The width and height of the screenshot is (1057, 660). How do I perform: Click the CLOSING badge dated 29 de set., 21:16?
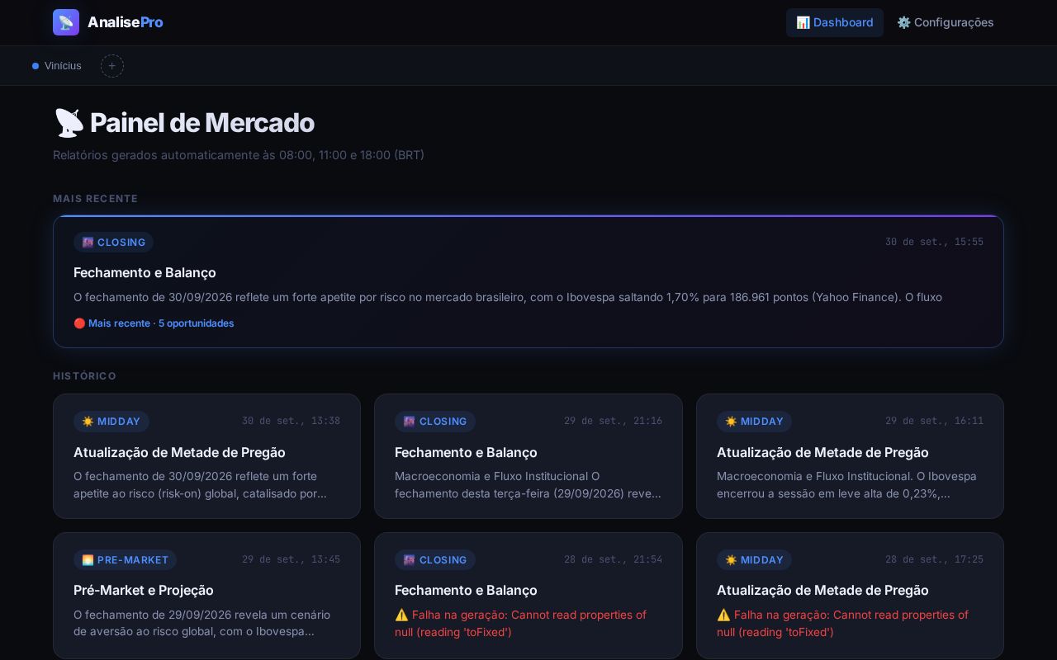click(435, 422)
